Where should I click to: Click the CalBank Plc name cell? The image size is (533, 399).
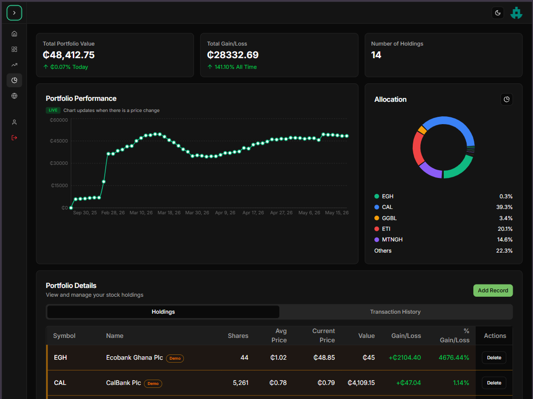pos(123,383)
